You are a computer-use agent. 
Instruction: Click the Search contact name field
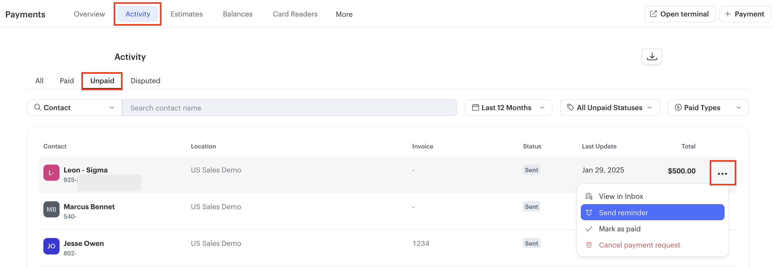pyautogui.click(x=289, y=108)
